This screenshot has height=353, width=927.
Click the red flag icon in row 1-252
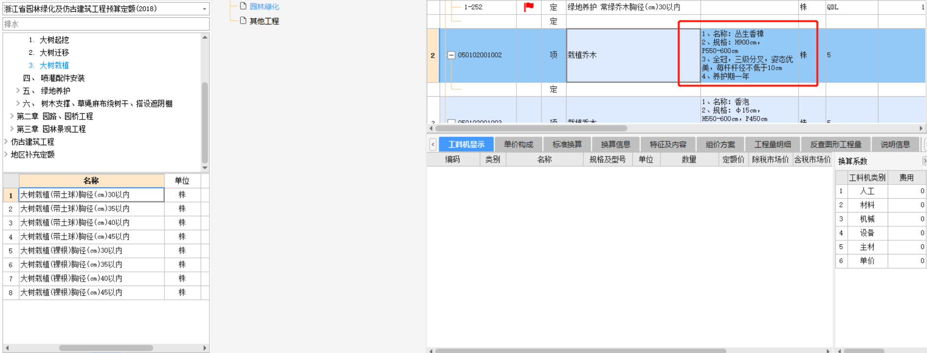529,7
